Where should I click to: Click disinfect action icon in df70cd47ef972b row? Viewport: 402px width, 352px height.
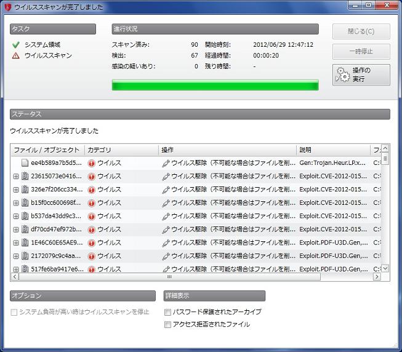coord(166,230)
